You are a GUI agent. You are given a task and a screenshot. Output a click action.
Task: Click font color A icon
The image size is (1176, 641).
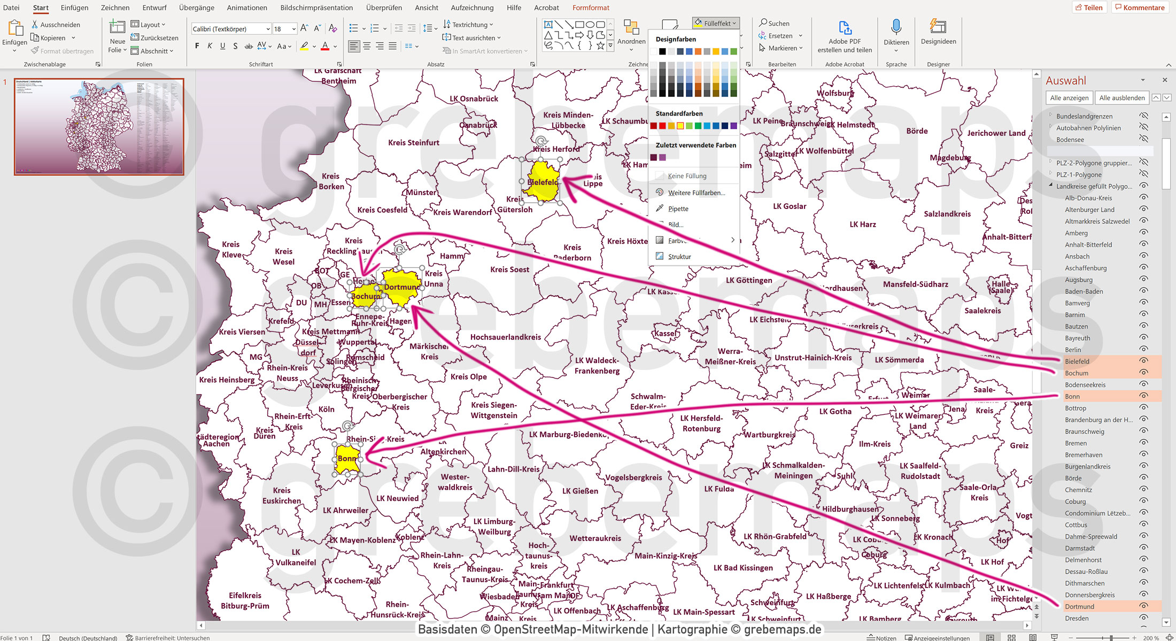click(325, 47)
